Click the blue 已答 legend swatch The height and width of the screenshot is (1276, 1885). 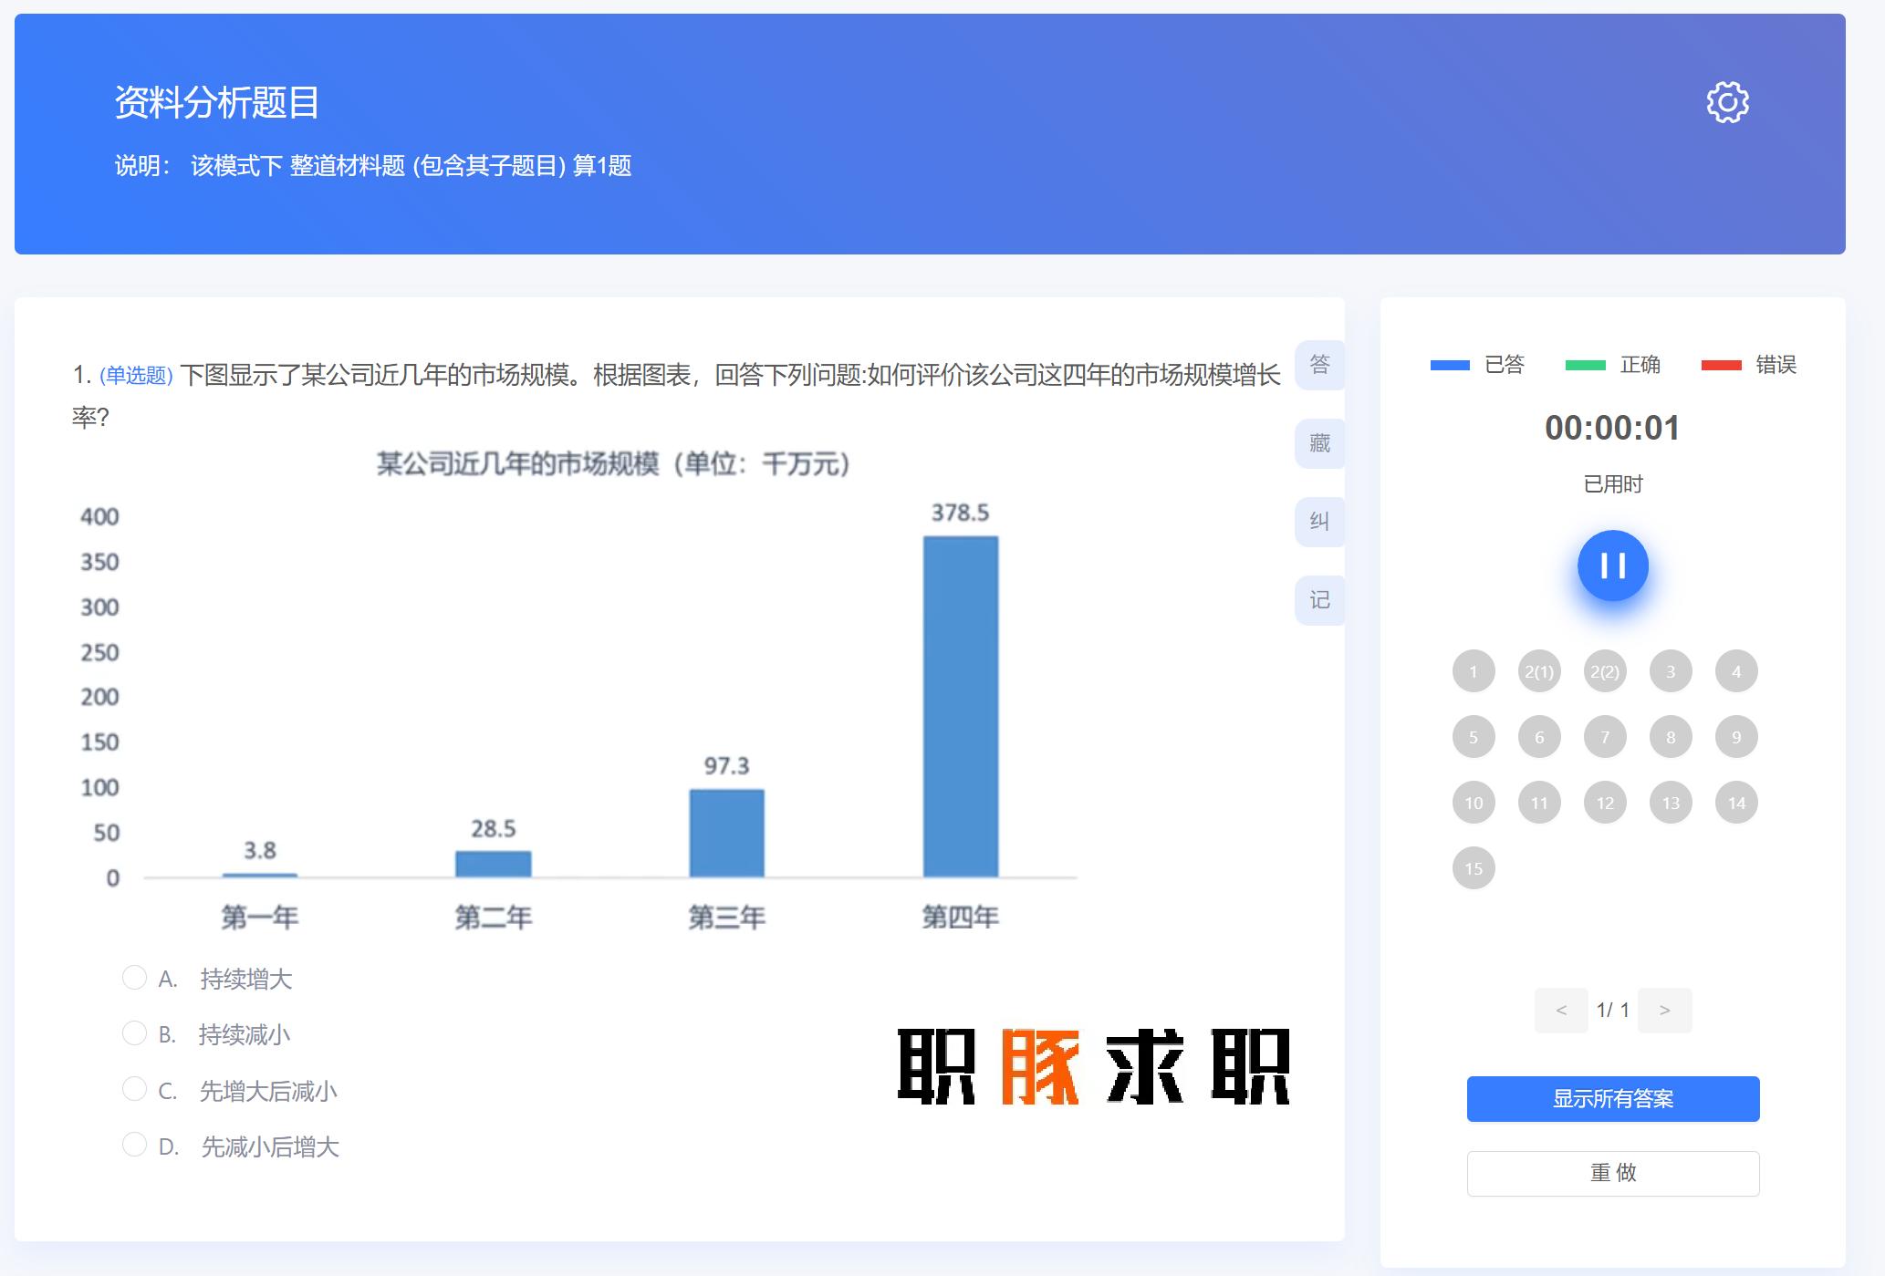(1450, 365)
